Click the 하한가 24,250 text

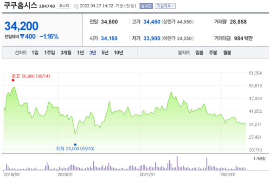[x=178, y=38]
